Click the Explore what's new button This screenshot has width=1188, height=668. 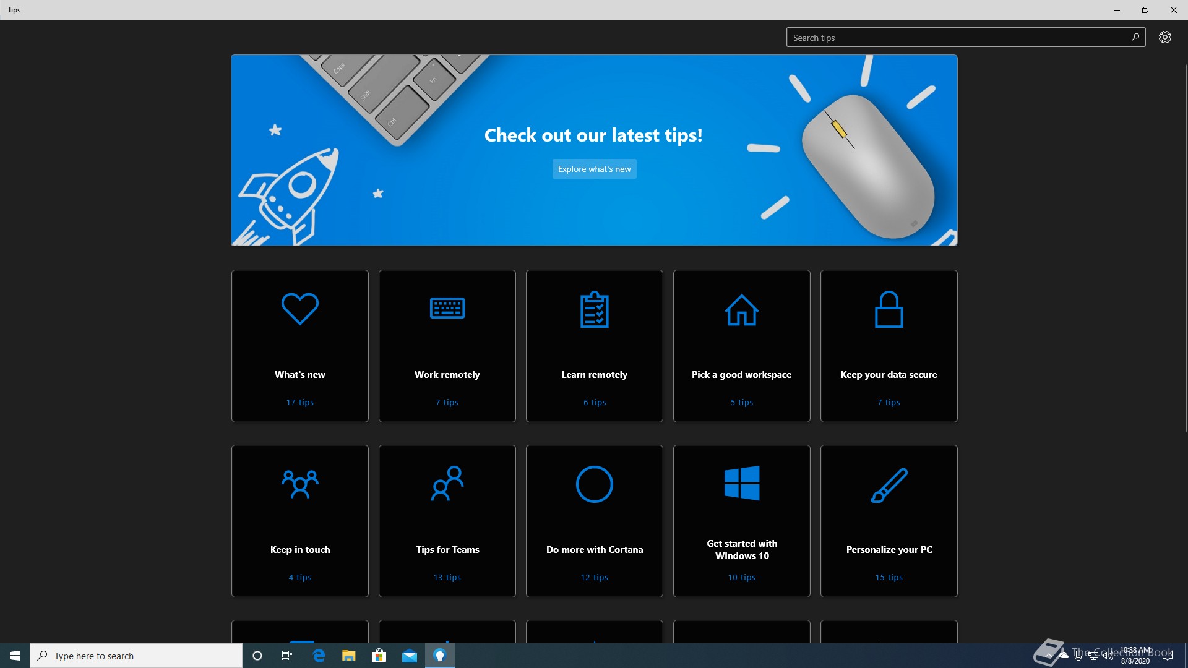click(x=595, y=169)
